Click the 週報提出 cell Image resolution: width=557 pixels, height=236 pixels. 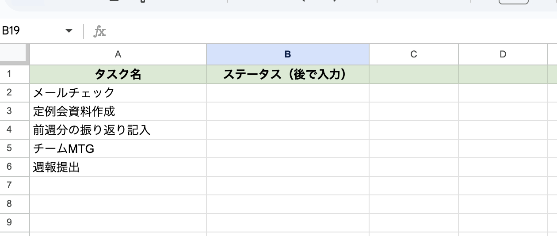(118, 167)
